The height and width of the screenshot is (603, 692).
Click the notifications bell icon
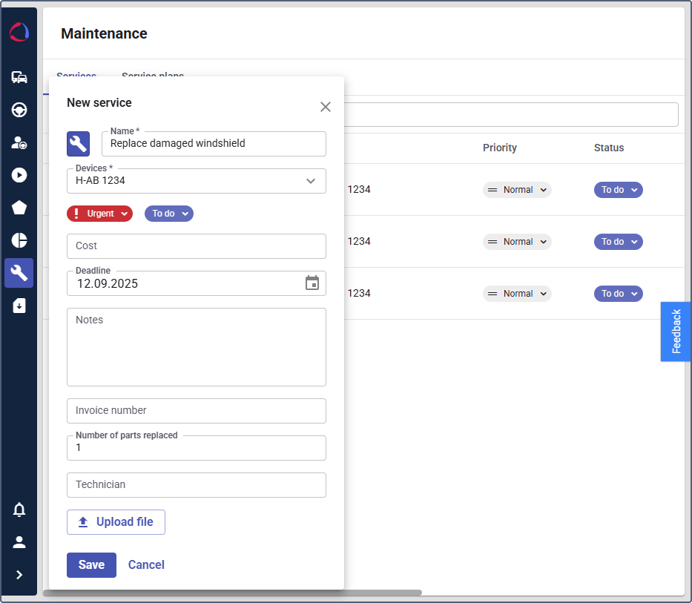click(x=19, y=510)
